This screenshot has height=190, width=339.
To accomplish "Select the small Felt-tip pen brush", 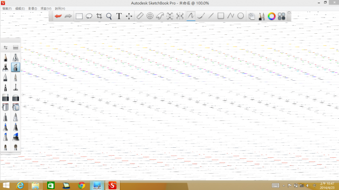I will click(x=5, y=88).
